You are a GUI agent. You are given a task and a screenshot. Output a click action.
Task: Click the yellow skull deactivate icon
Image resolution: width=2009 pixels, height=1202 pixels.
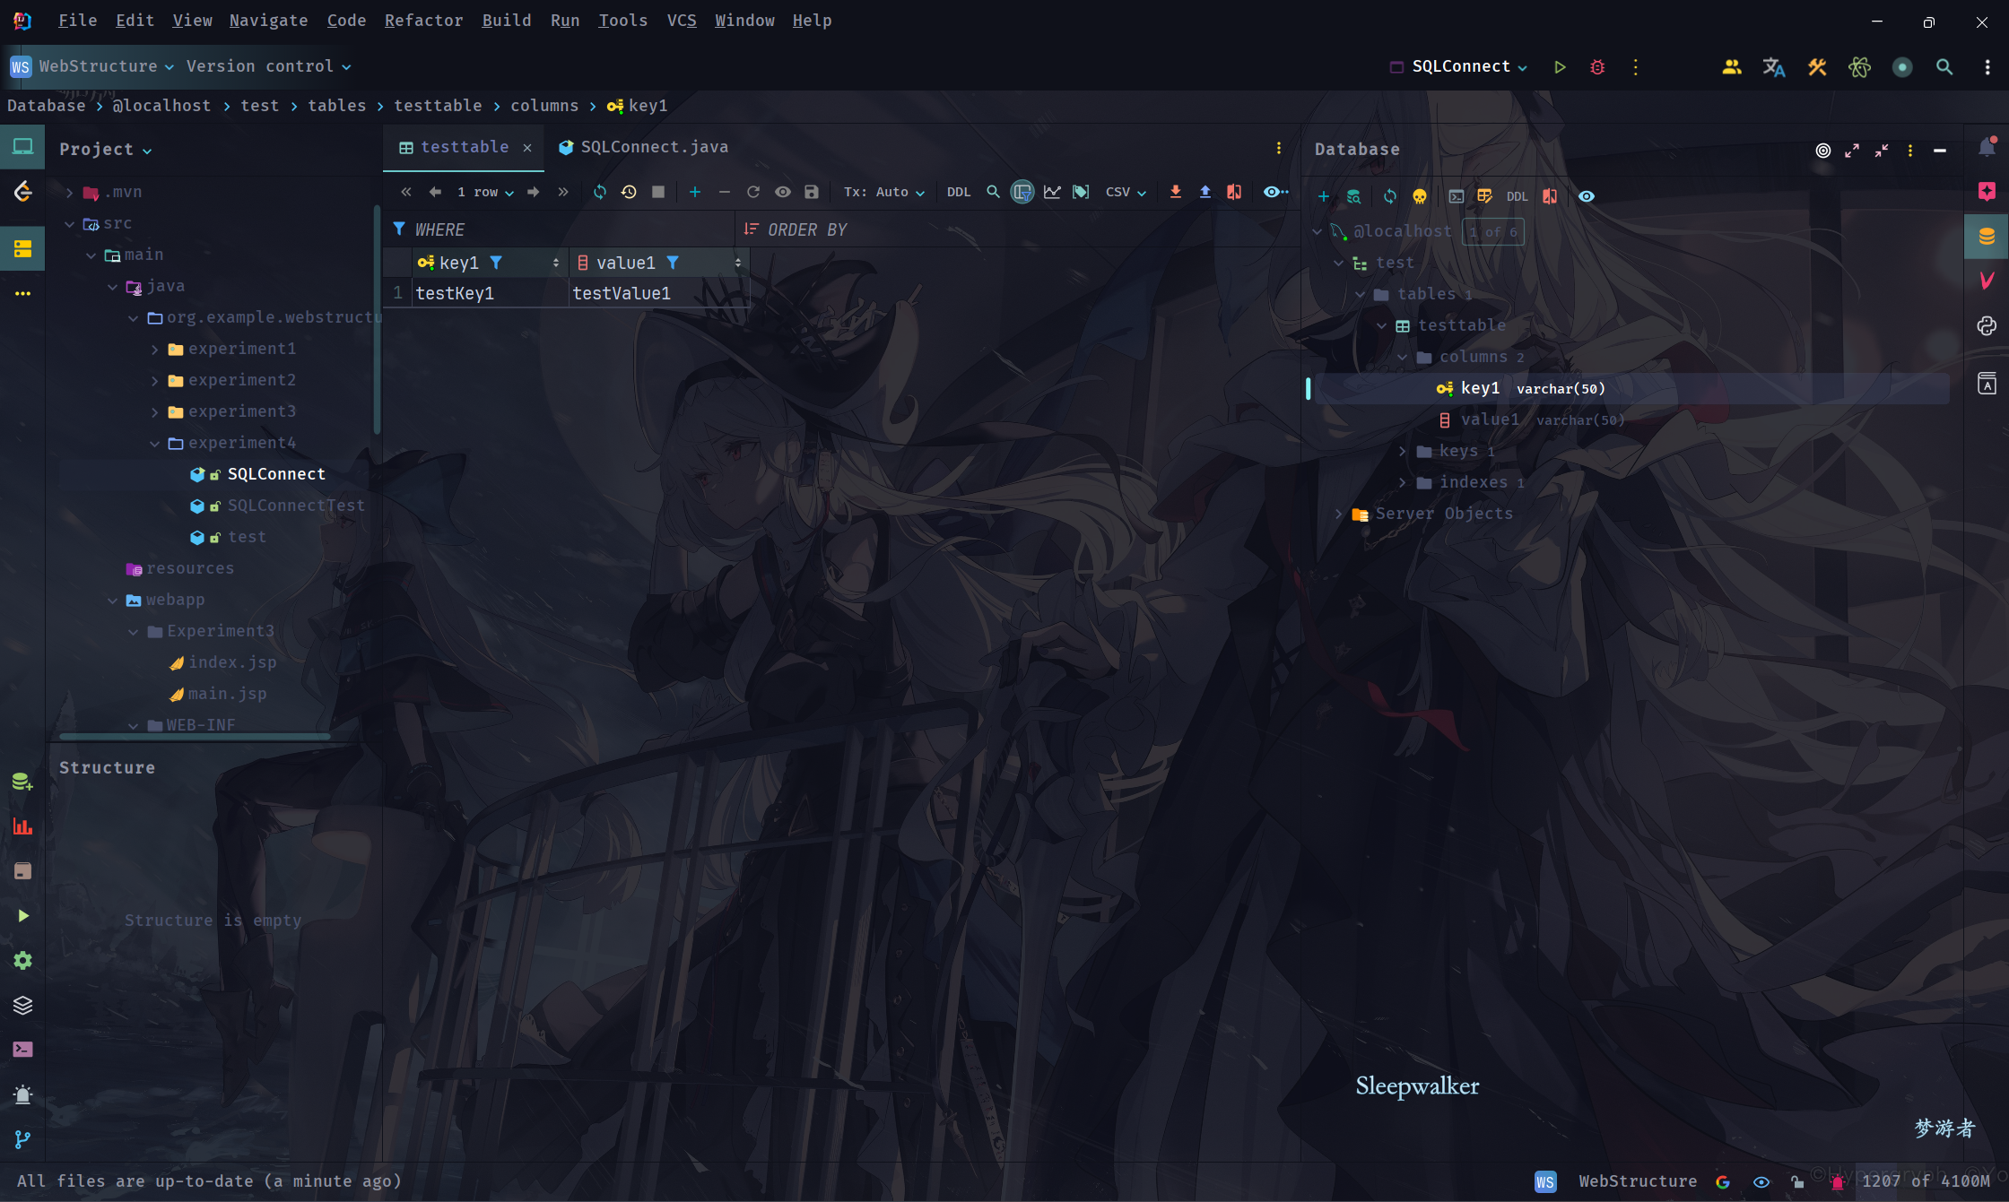pos(1420,196)
